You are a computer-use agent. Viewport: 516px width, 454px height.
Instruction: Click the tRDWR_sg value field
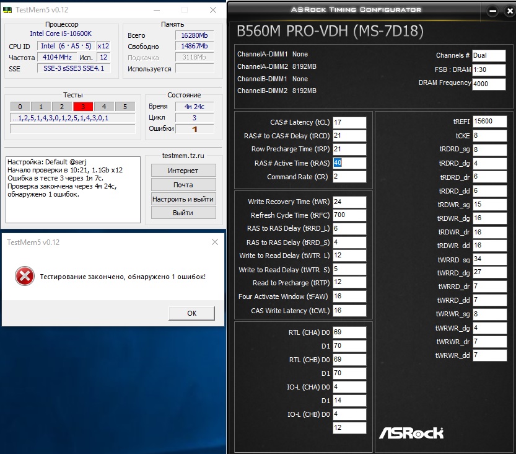490,205
